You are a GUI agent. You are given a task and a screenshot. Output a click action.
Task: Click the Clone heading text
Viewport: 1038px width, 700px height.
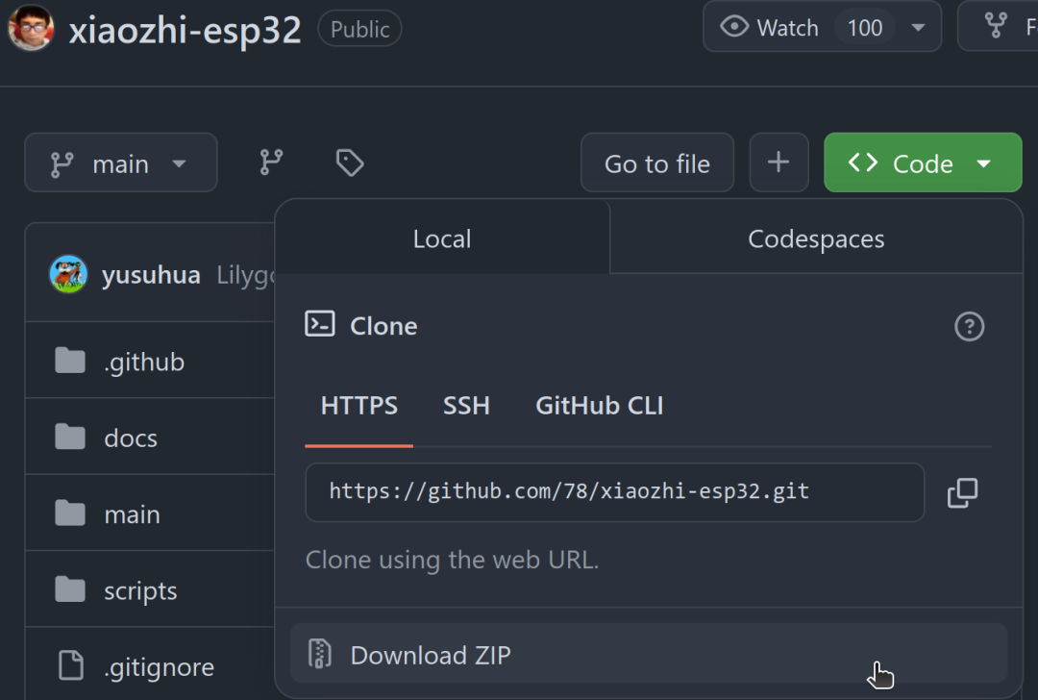[383, 326]
